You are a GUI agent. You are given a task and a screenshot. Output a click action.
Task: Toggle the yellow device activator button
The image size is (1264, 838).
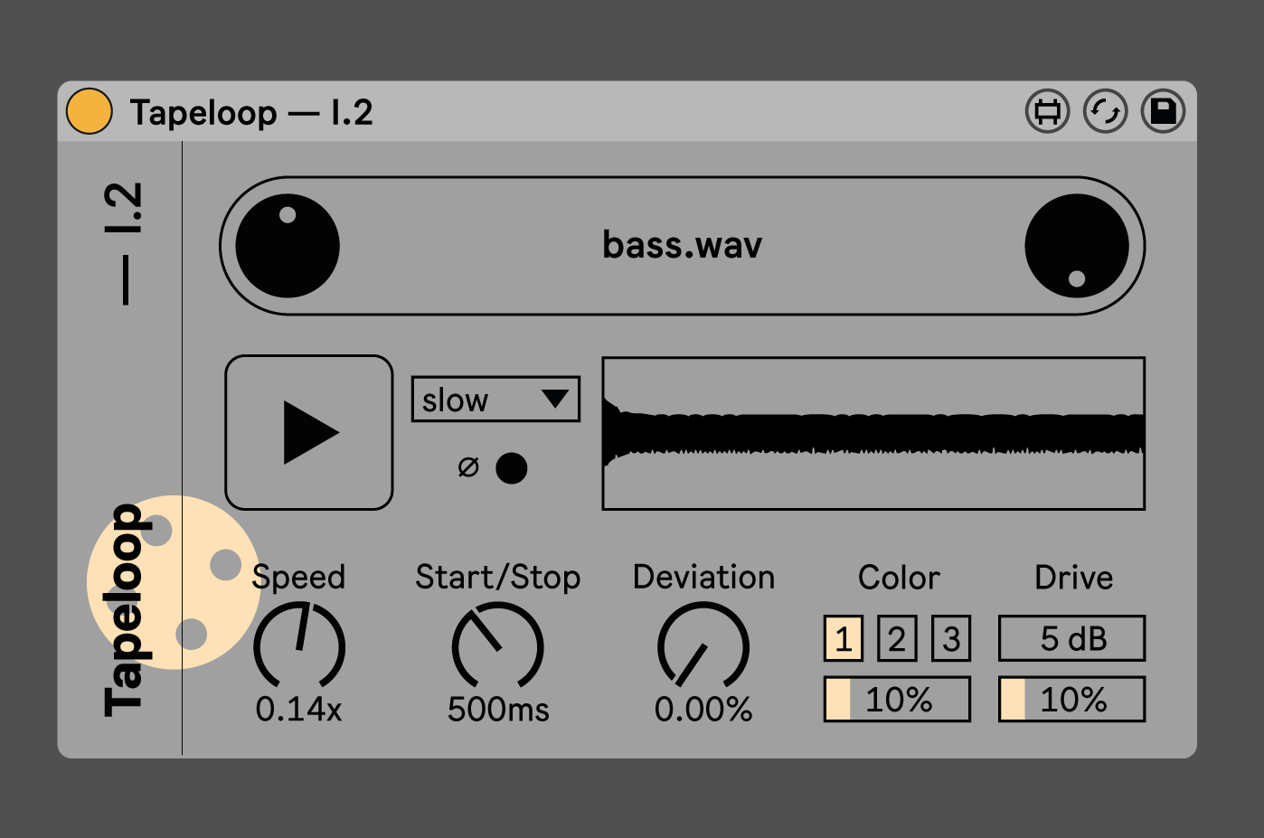[x=89, y=112]
